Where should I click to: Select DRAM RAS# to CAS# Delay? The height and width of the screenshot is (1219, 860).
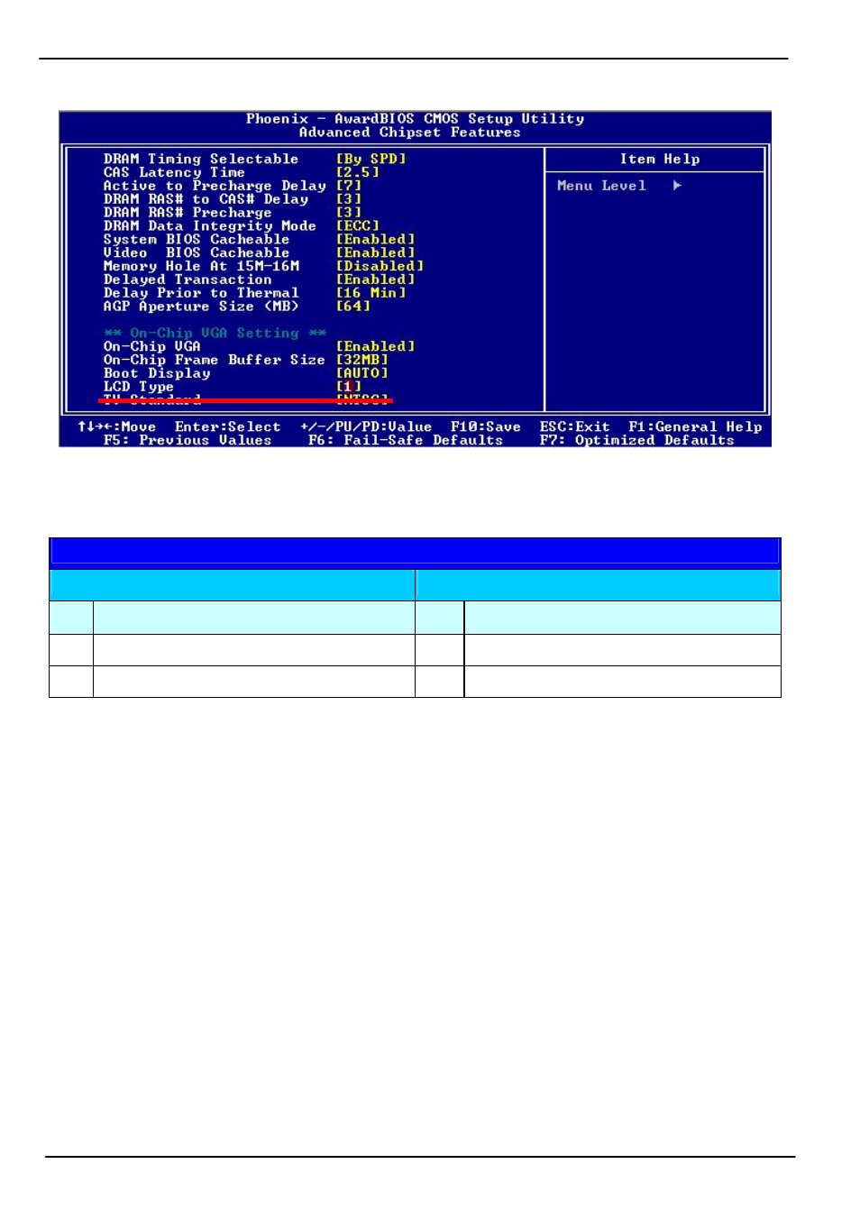[x=206, y=199]
